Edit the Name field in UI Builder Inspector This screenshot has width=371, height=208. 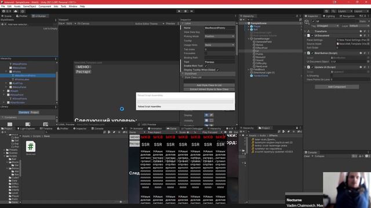click(x=219, y=28)
